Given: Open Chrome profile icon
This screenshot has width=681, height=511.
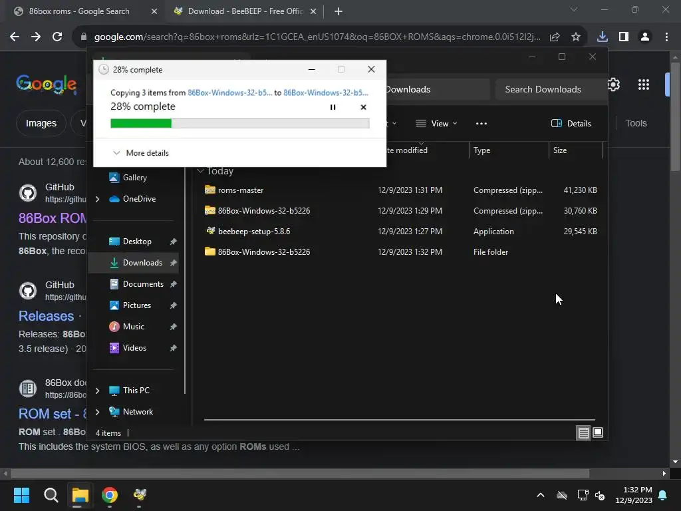Looking at the screenshot, I should (645, 37).
